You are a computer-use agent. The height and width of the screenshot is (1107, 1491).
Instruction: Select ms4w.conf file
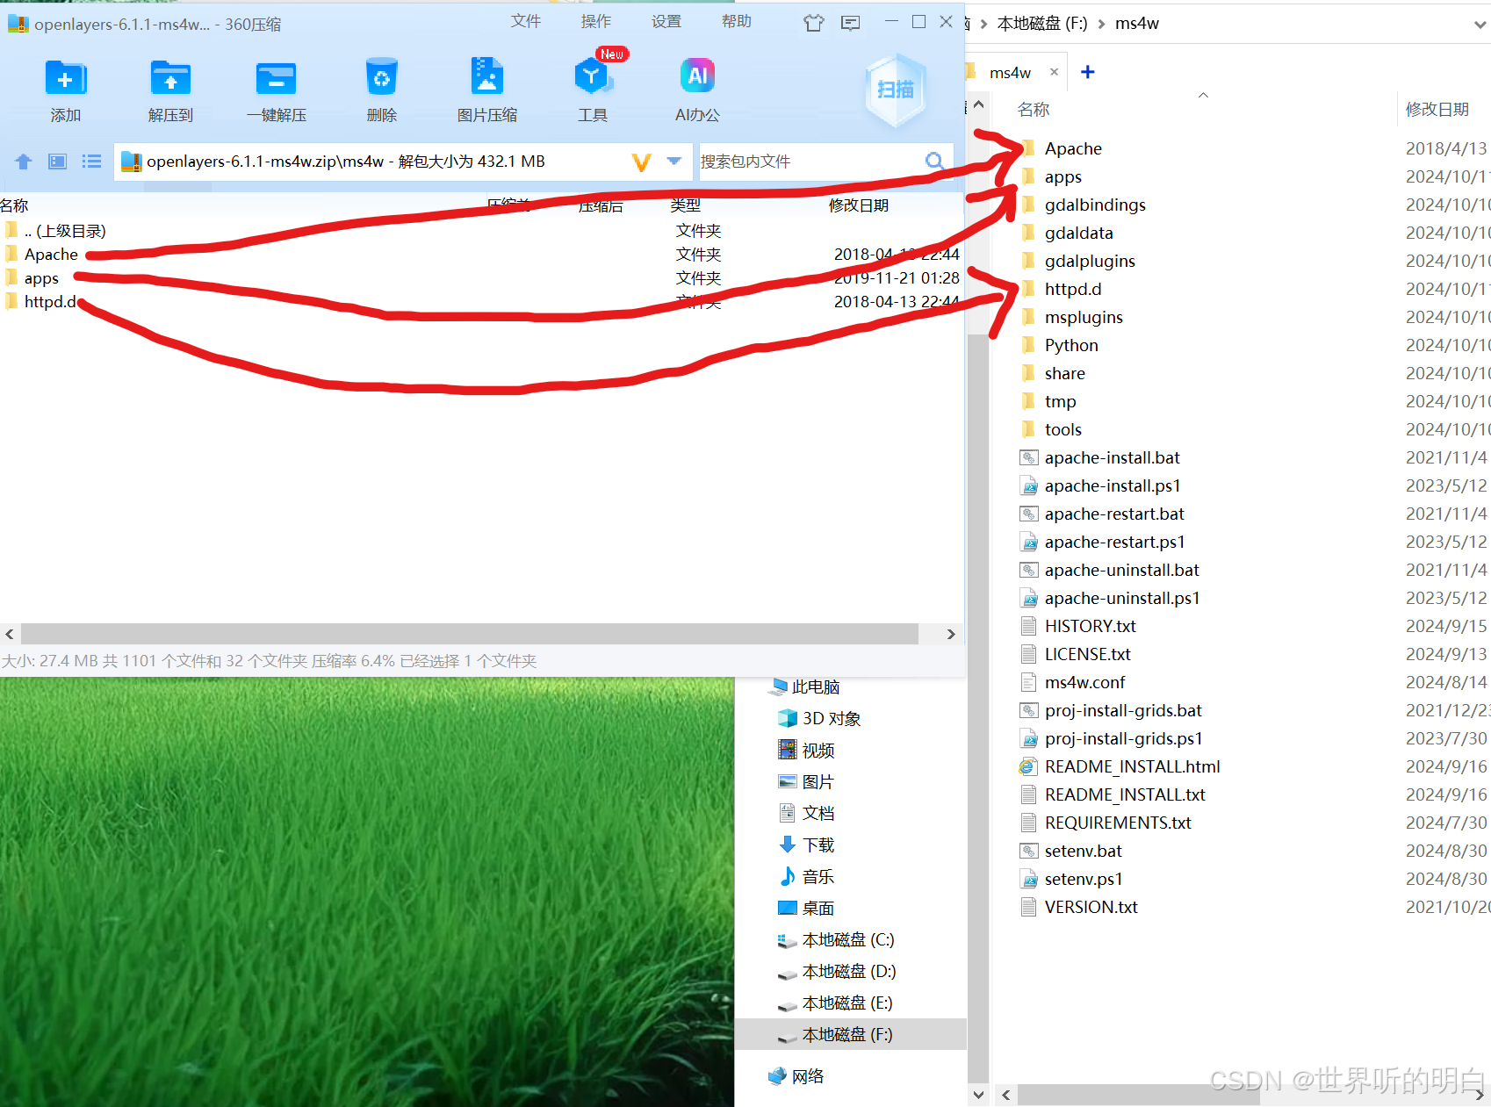1084,682
